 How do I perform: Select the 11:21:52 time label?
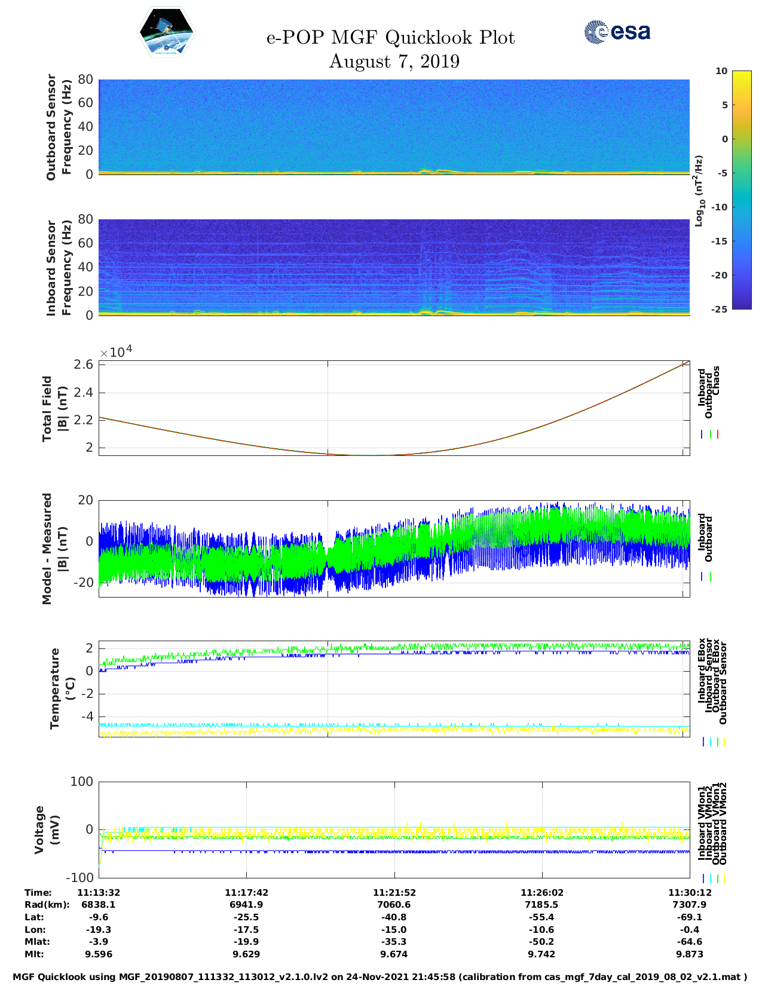pos(394,893)
